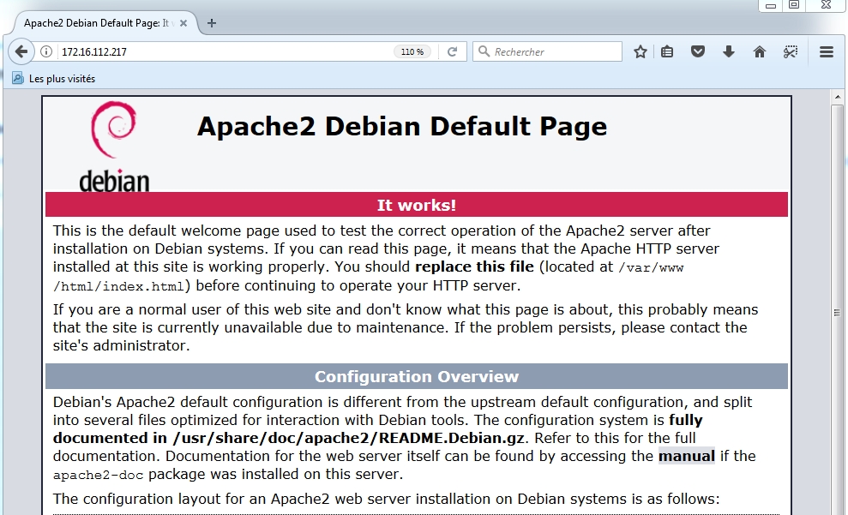
Task: Open the Firefox hamburger menu
Action: [x=826, y=52]
